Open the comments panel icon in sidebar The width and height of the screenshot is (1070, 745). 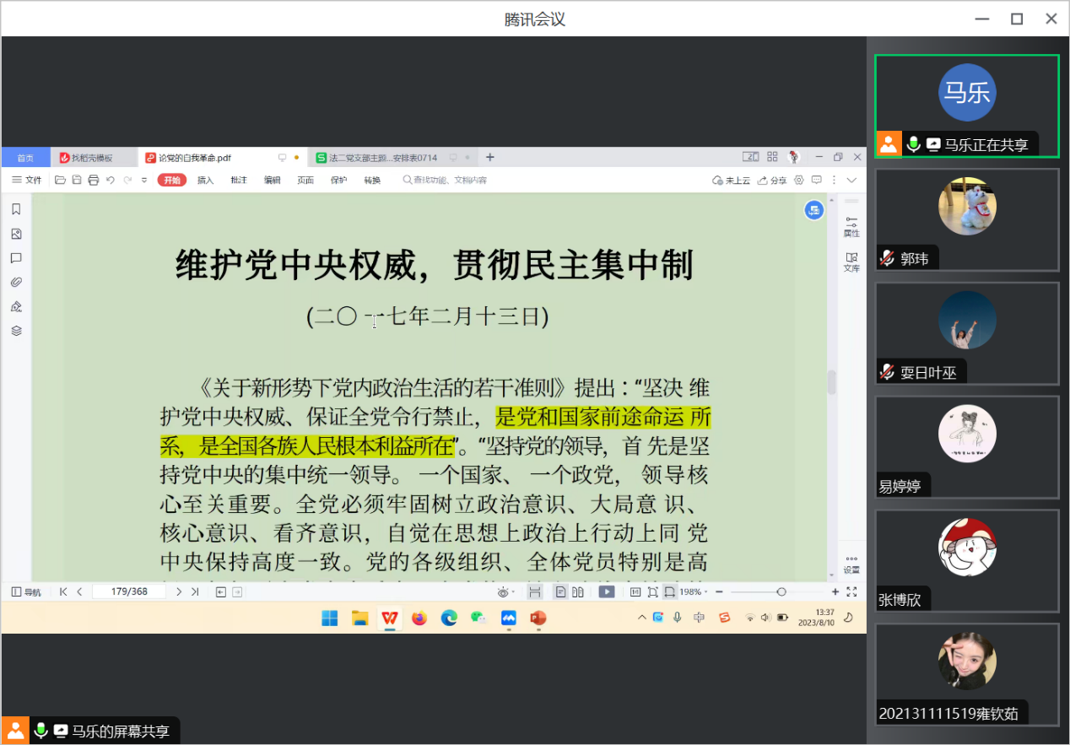[x=16, y=258]
